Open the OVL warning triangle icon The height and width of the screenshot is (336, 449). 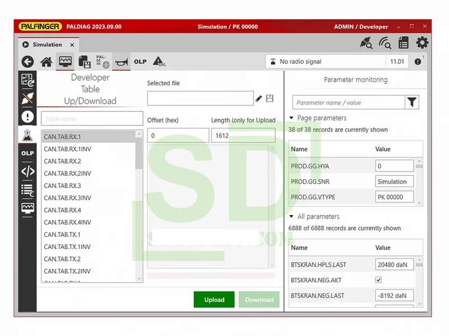click(159, 62)
